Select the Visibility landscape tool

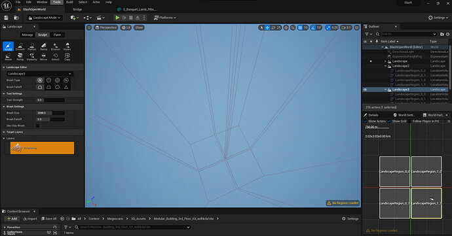pyautogui.click(x=32, y=57)
